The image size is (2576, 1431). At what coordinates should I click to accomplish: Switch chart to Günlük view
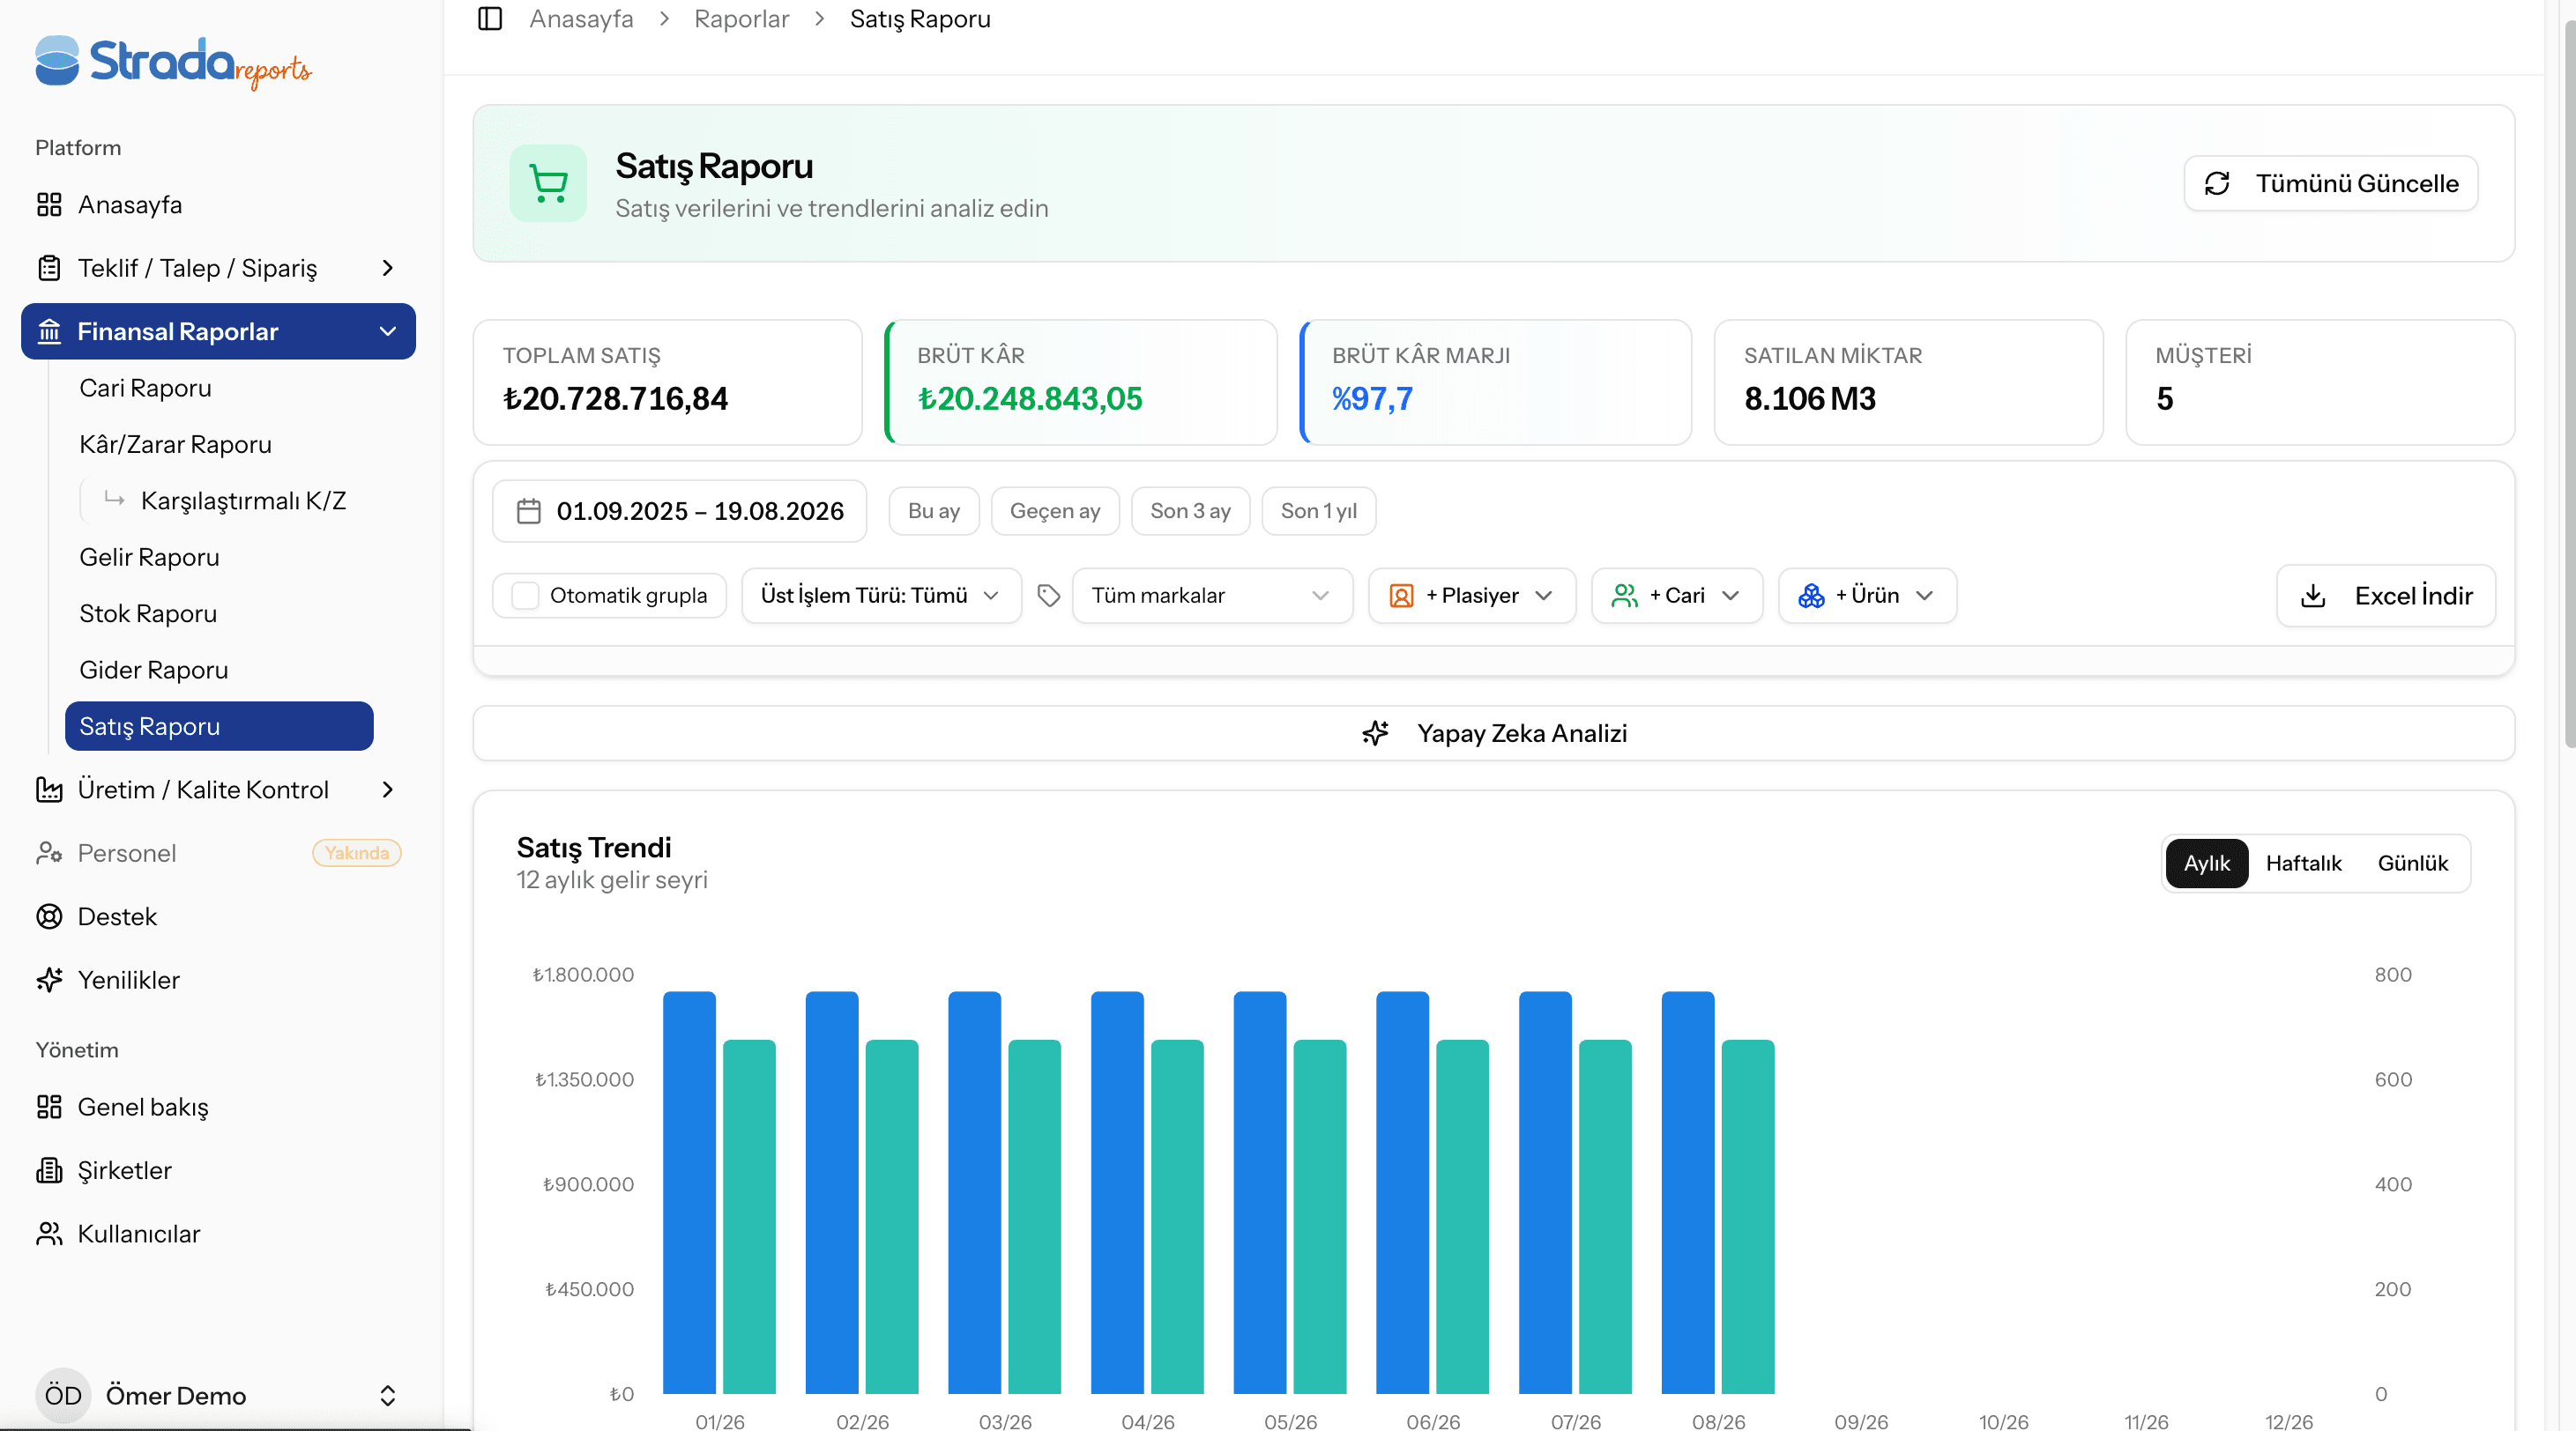2412,864
